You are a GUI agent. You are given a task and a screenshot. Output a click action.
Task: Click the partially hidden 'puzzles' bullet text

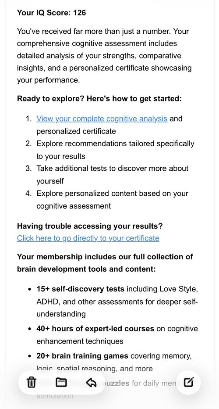pos(117,383)
